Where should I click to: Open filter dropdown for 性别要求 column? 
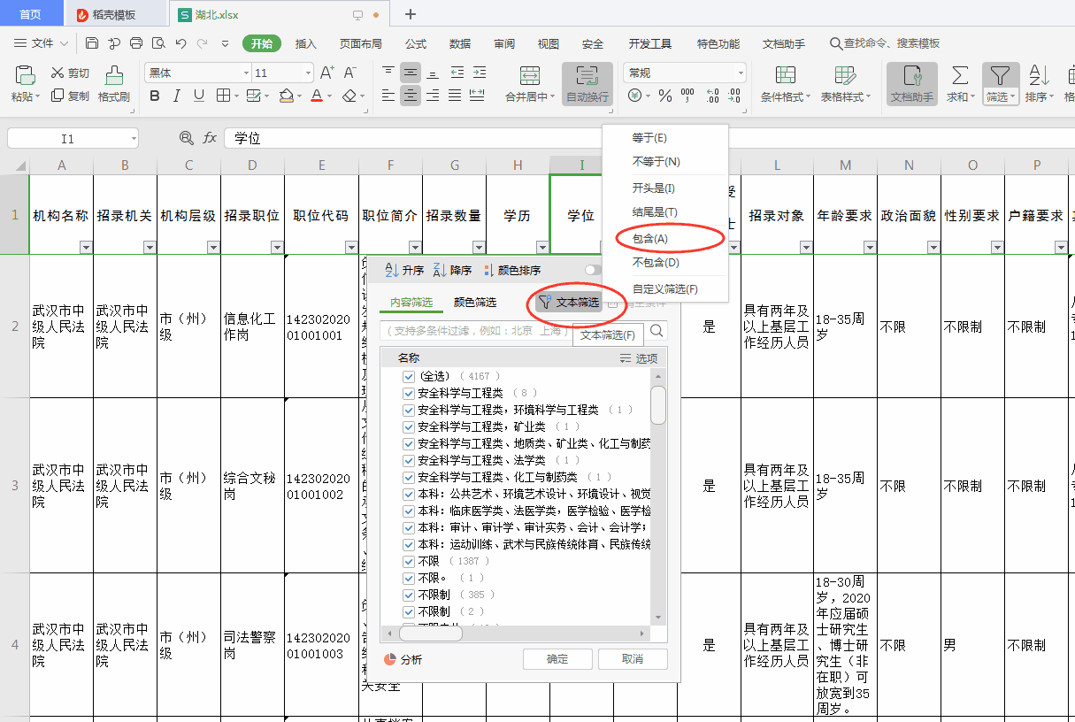point(997,248)
